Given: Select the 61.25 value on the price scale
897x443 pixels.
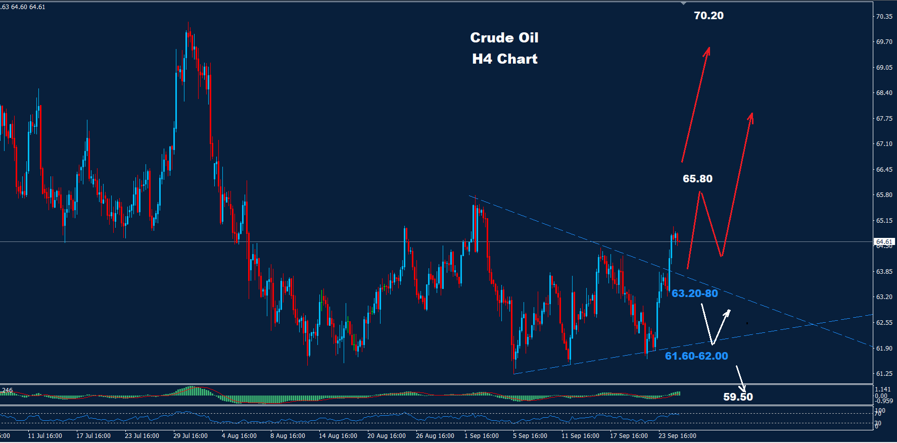Looking at the screenshot, I should (884, 374).
